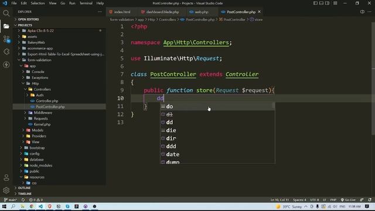Image resolution: width=375 pixels, height=211 pixels.
Task: Choose the 'date' autocomplete suggestion
Action: pos(217,154)
